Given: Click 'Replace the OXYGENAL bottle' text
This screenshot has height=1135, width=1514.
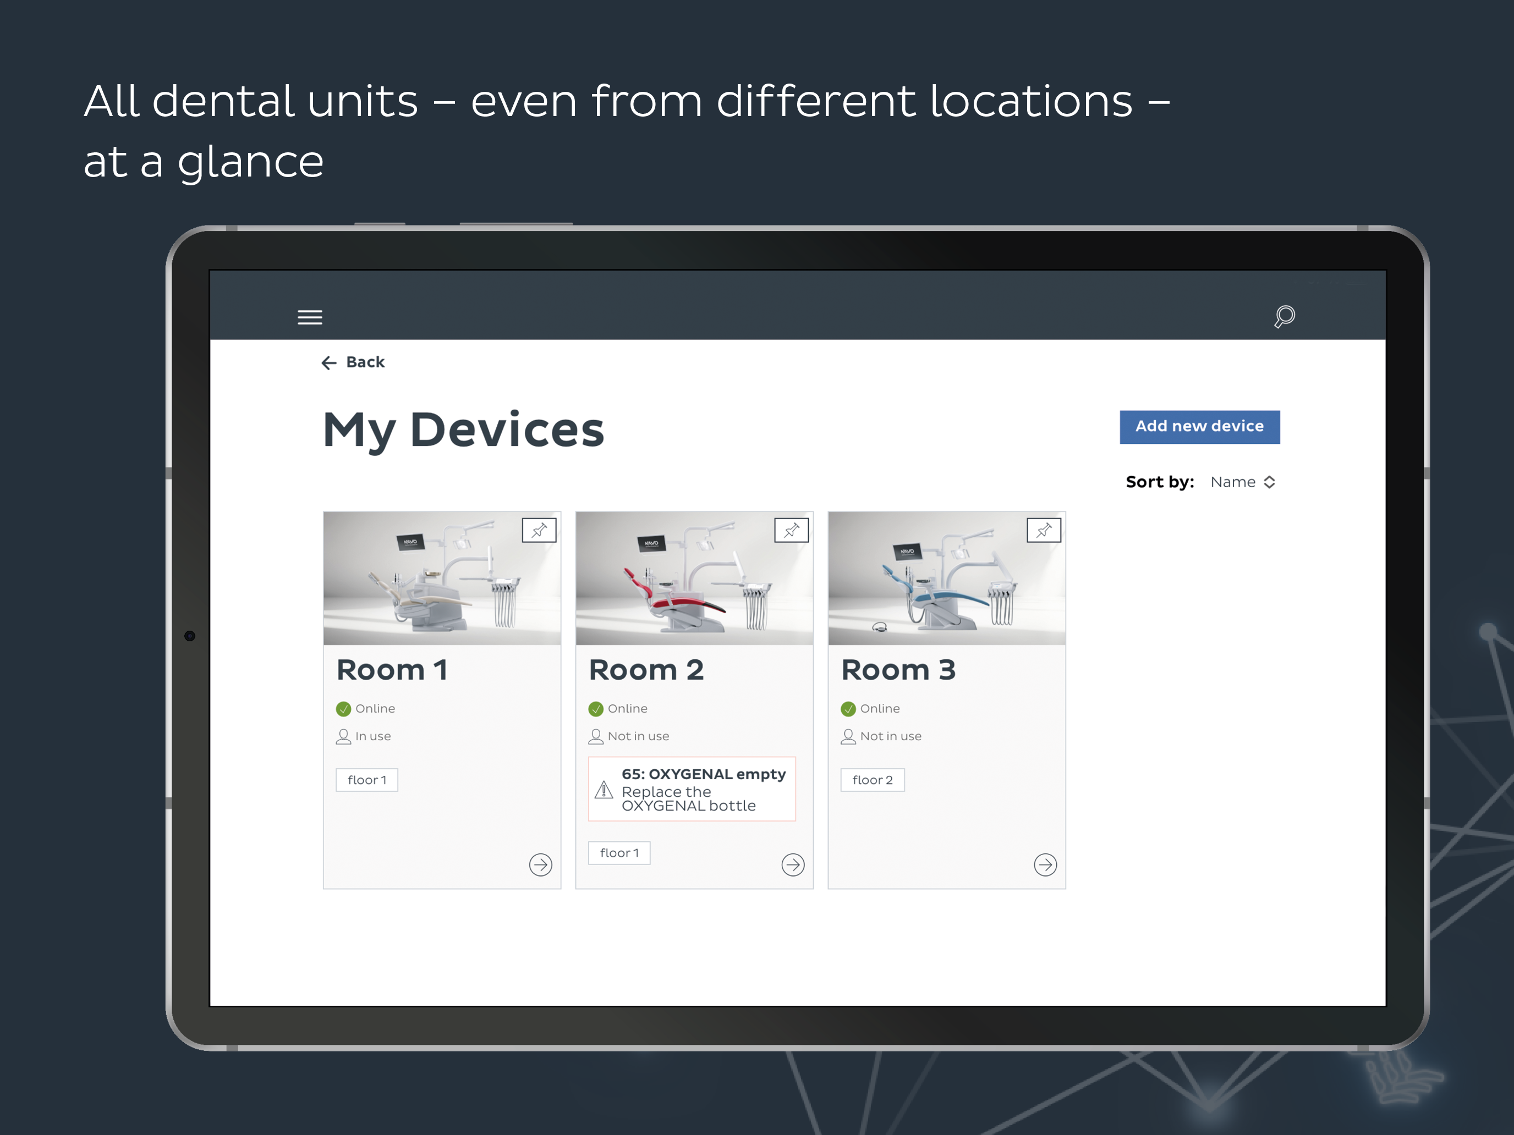Looking at the screenshot, I should coord(689,798).
